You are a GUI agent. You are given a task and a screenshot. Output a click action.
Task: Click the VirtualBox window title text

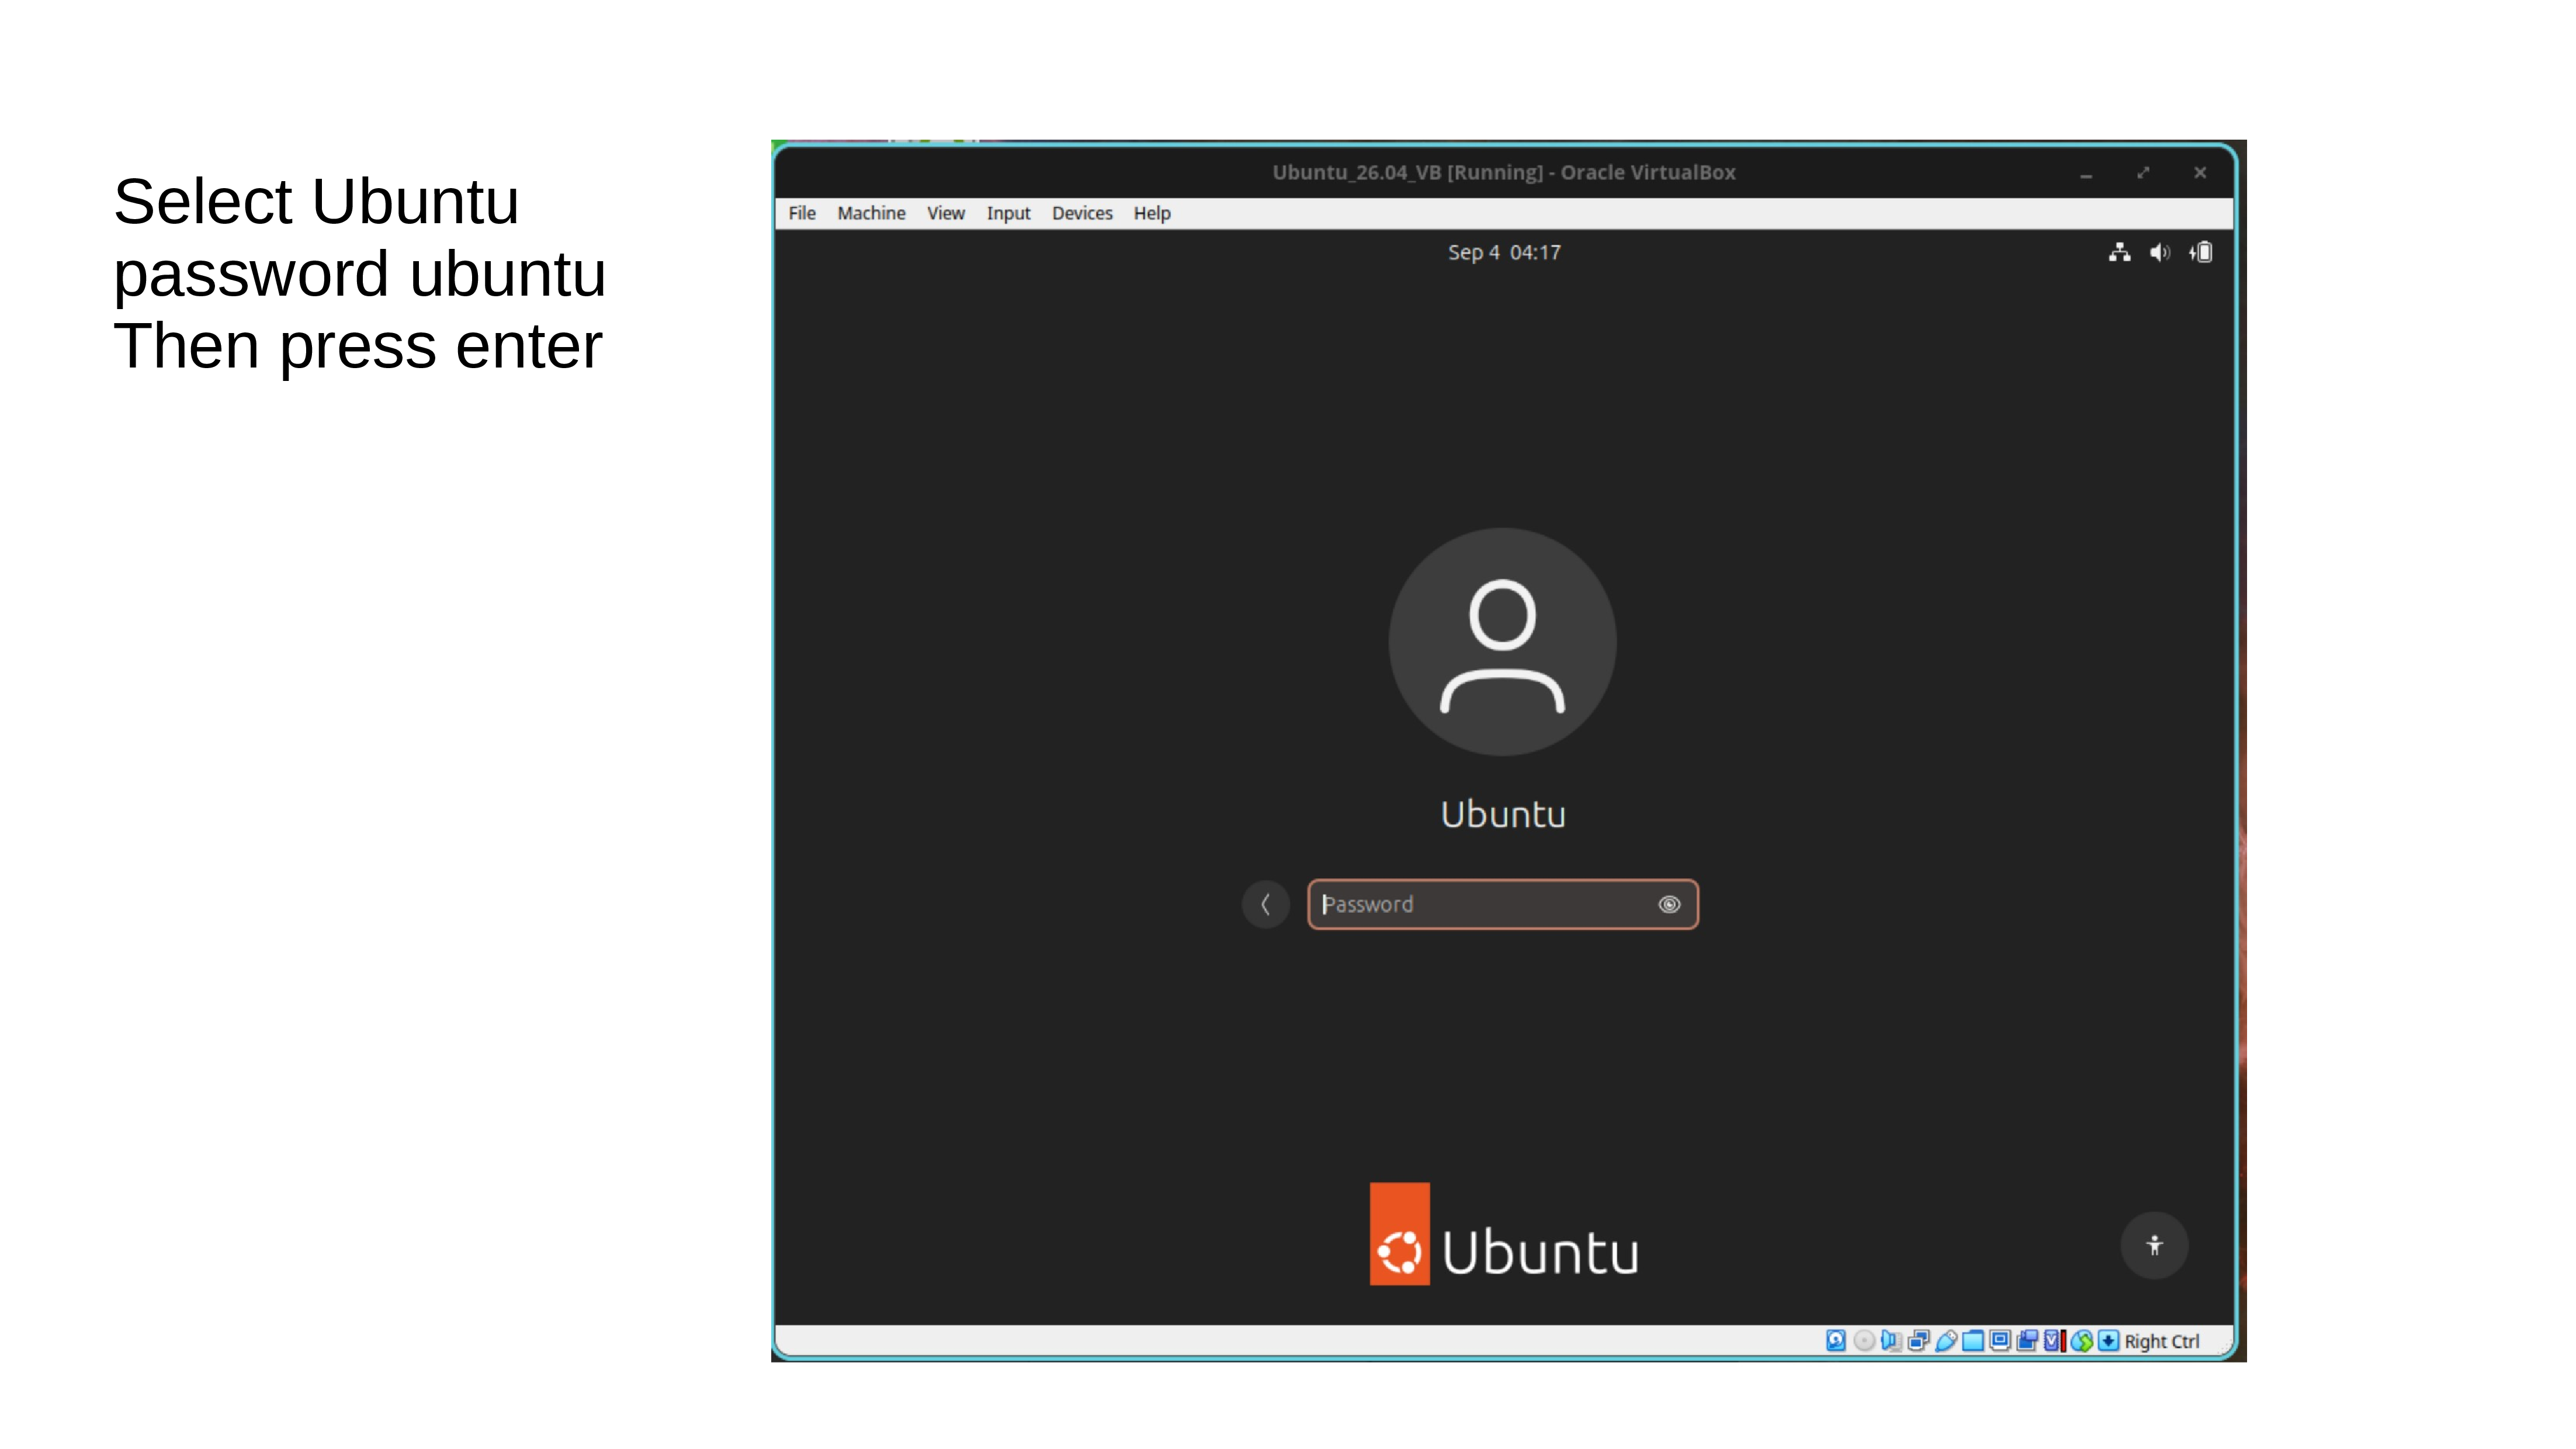coord(1504,172)
